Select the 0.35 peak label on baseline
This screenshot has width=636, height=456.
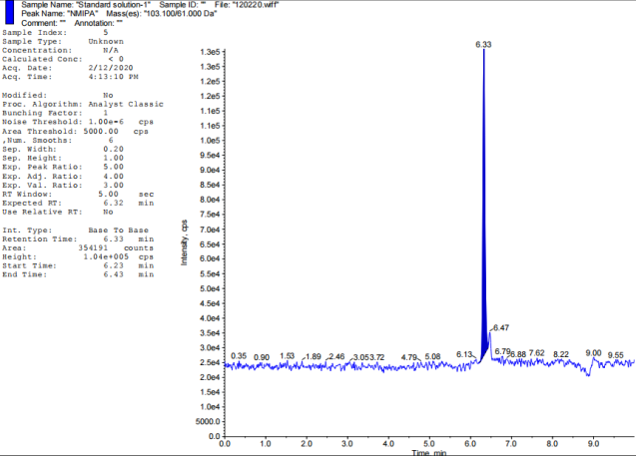pyautogui.click(x=239, y=355)
